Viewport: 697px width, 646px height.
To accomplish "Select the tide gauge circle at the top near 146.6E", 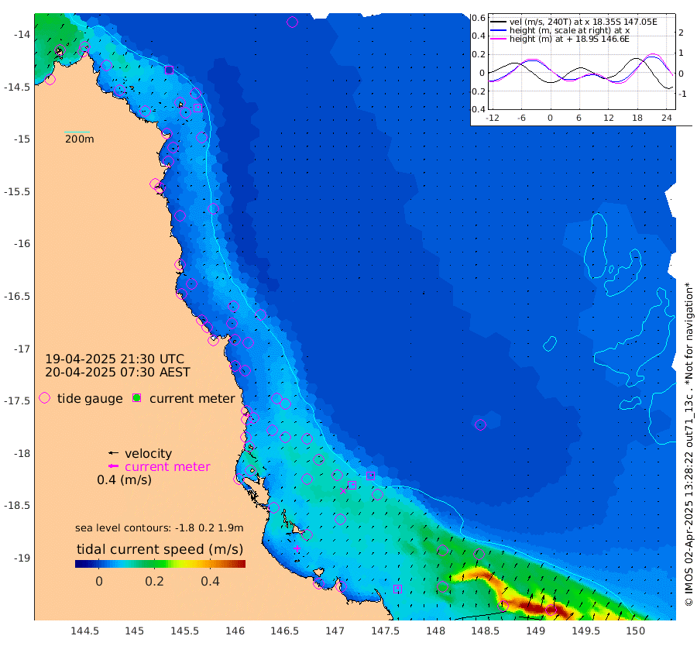I will tap(292, 22).
